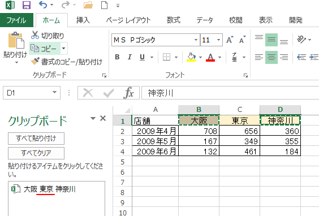Click the Orientation angled text icon
The image size is (319, 216).
tap(301, 39)
